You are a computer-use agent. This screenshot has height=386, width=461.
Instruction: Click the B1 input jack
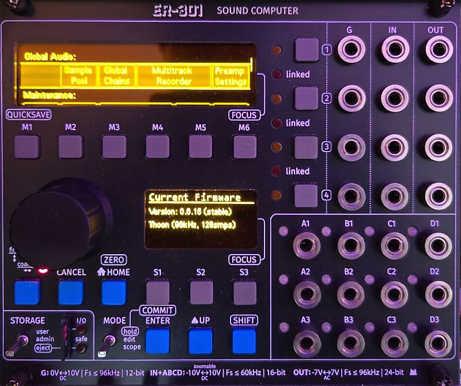(x=351, y=245)
